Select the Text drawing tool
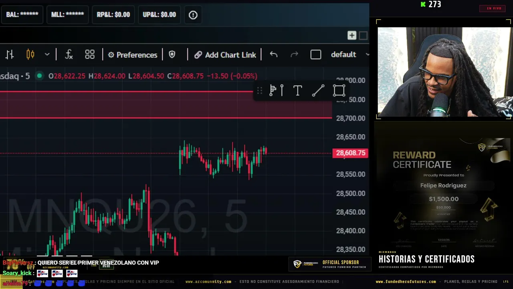Screen dimensions: 513x289 [x=297, y=91]
